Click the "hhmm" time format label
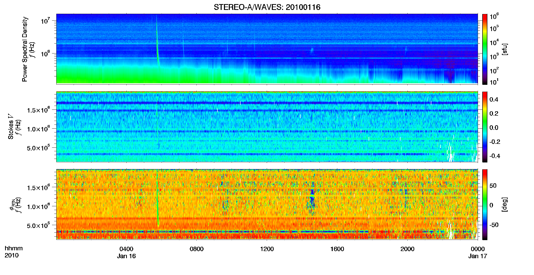 (x=14, y=249)
